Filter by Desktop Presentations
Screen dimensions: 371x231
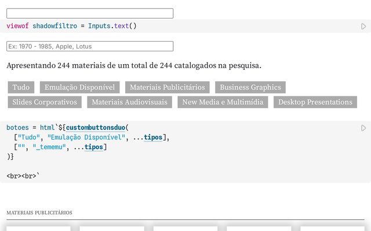315,102
